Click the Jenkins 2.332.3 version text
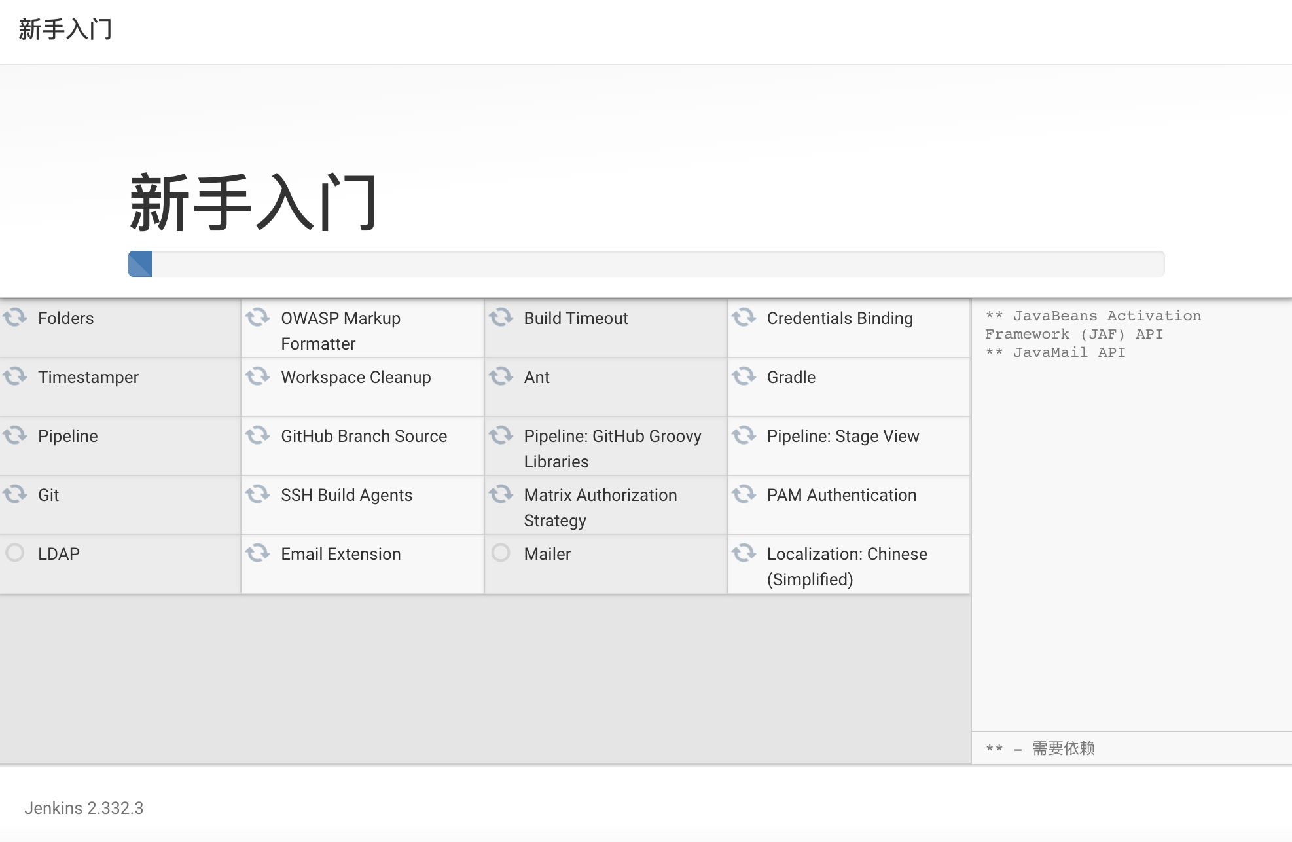The width and height of the screenshot is (1292, 842). [x=84, y=808]
